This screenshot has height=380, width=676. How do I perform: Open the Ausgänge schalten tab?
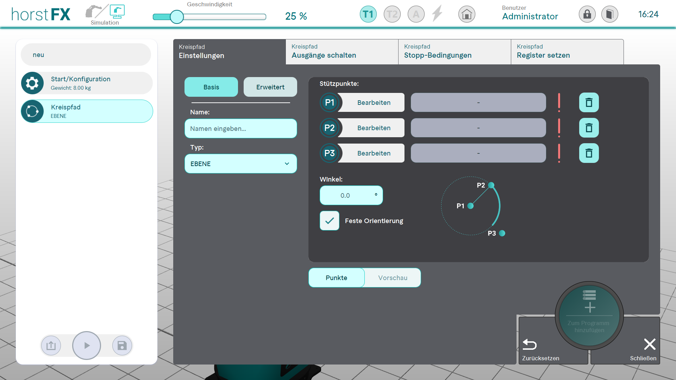[x=342, y=52]
